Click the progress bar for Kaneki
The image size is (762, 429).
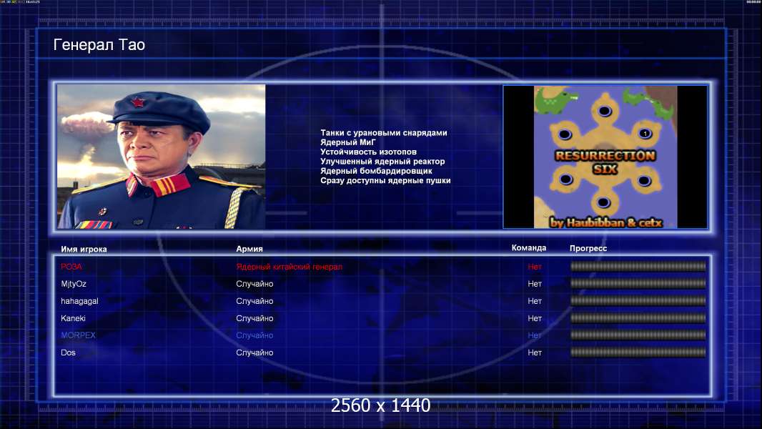pos(638,318)
